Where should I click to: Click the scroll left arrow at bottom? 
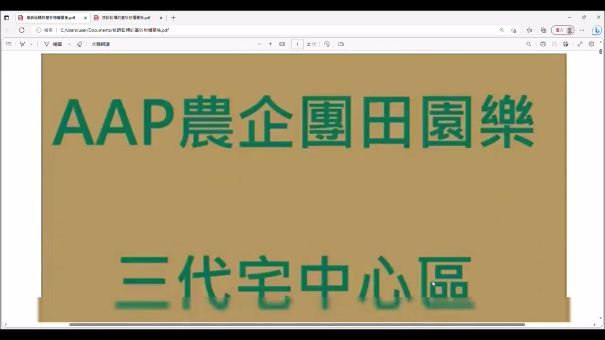[x=6, y=324]
